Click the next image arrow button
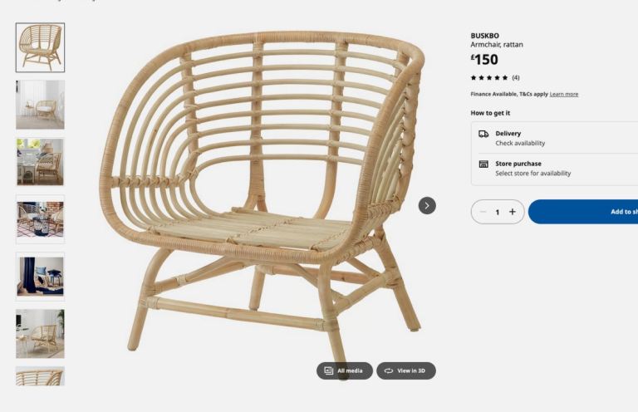Viewport: 638px width, 412px height. (427, 205)
